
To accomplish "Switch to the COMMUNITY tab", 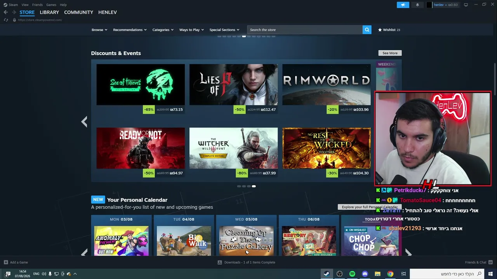I will pyautogui.click(x=79, y=12).
